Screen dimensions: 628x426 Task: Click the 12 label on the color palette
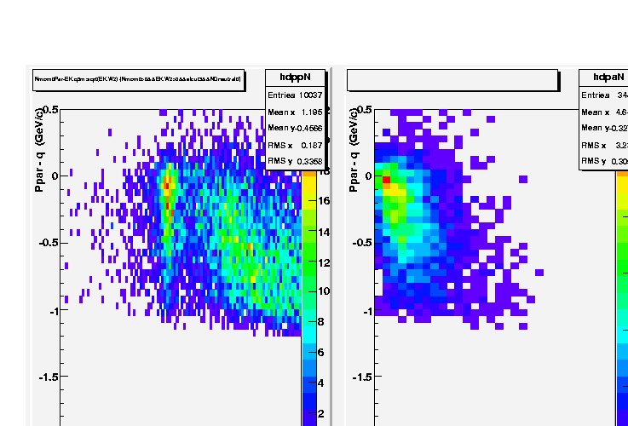click(324, 263)
